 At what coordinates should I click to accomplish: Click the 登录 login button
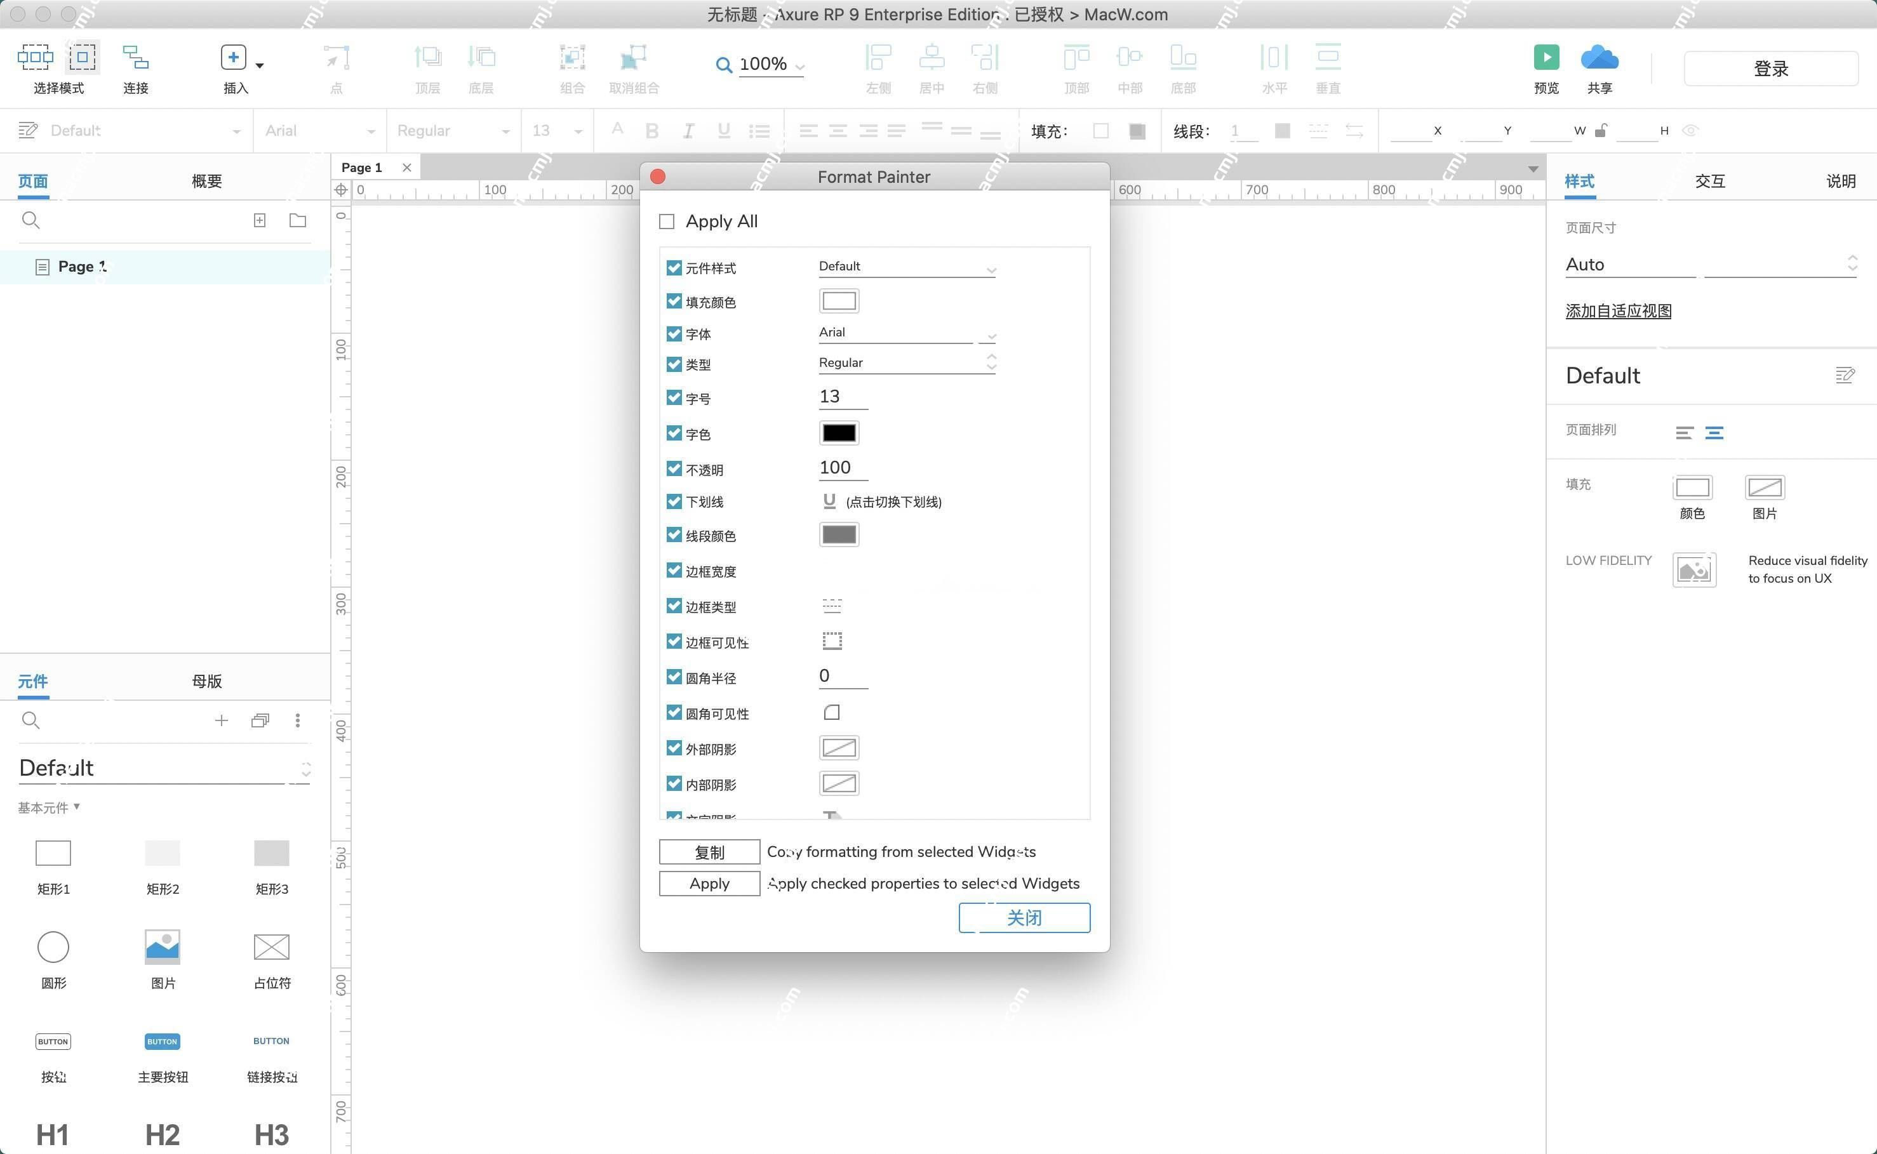click(x=1771, y=69)
